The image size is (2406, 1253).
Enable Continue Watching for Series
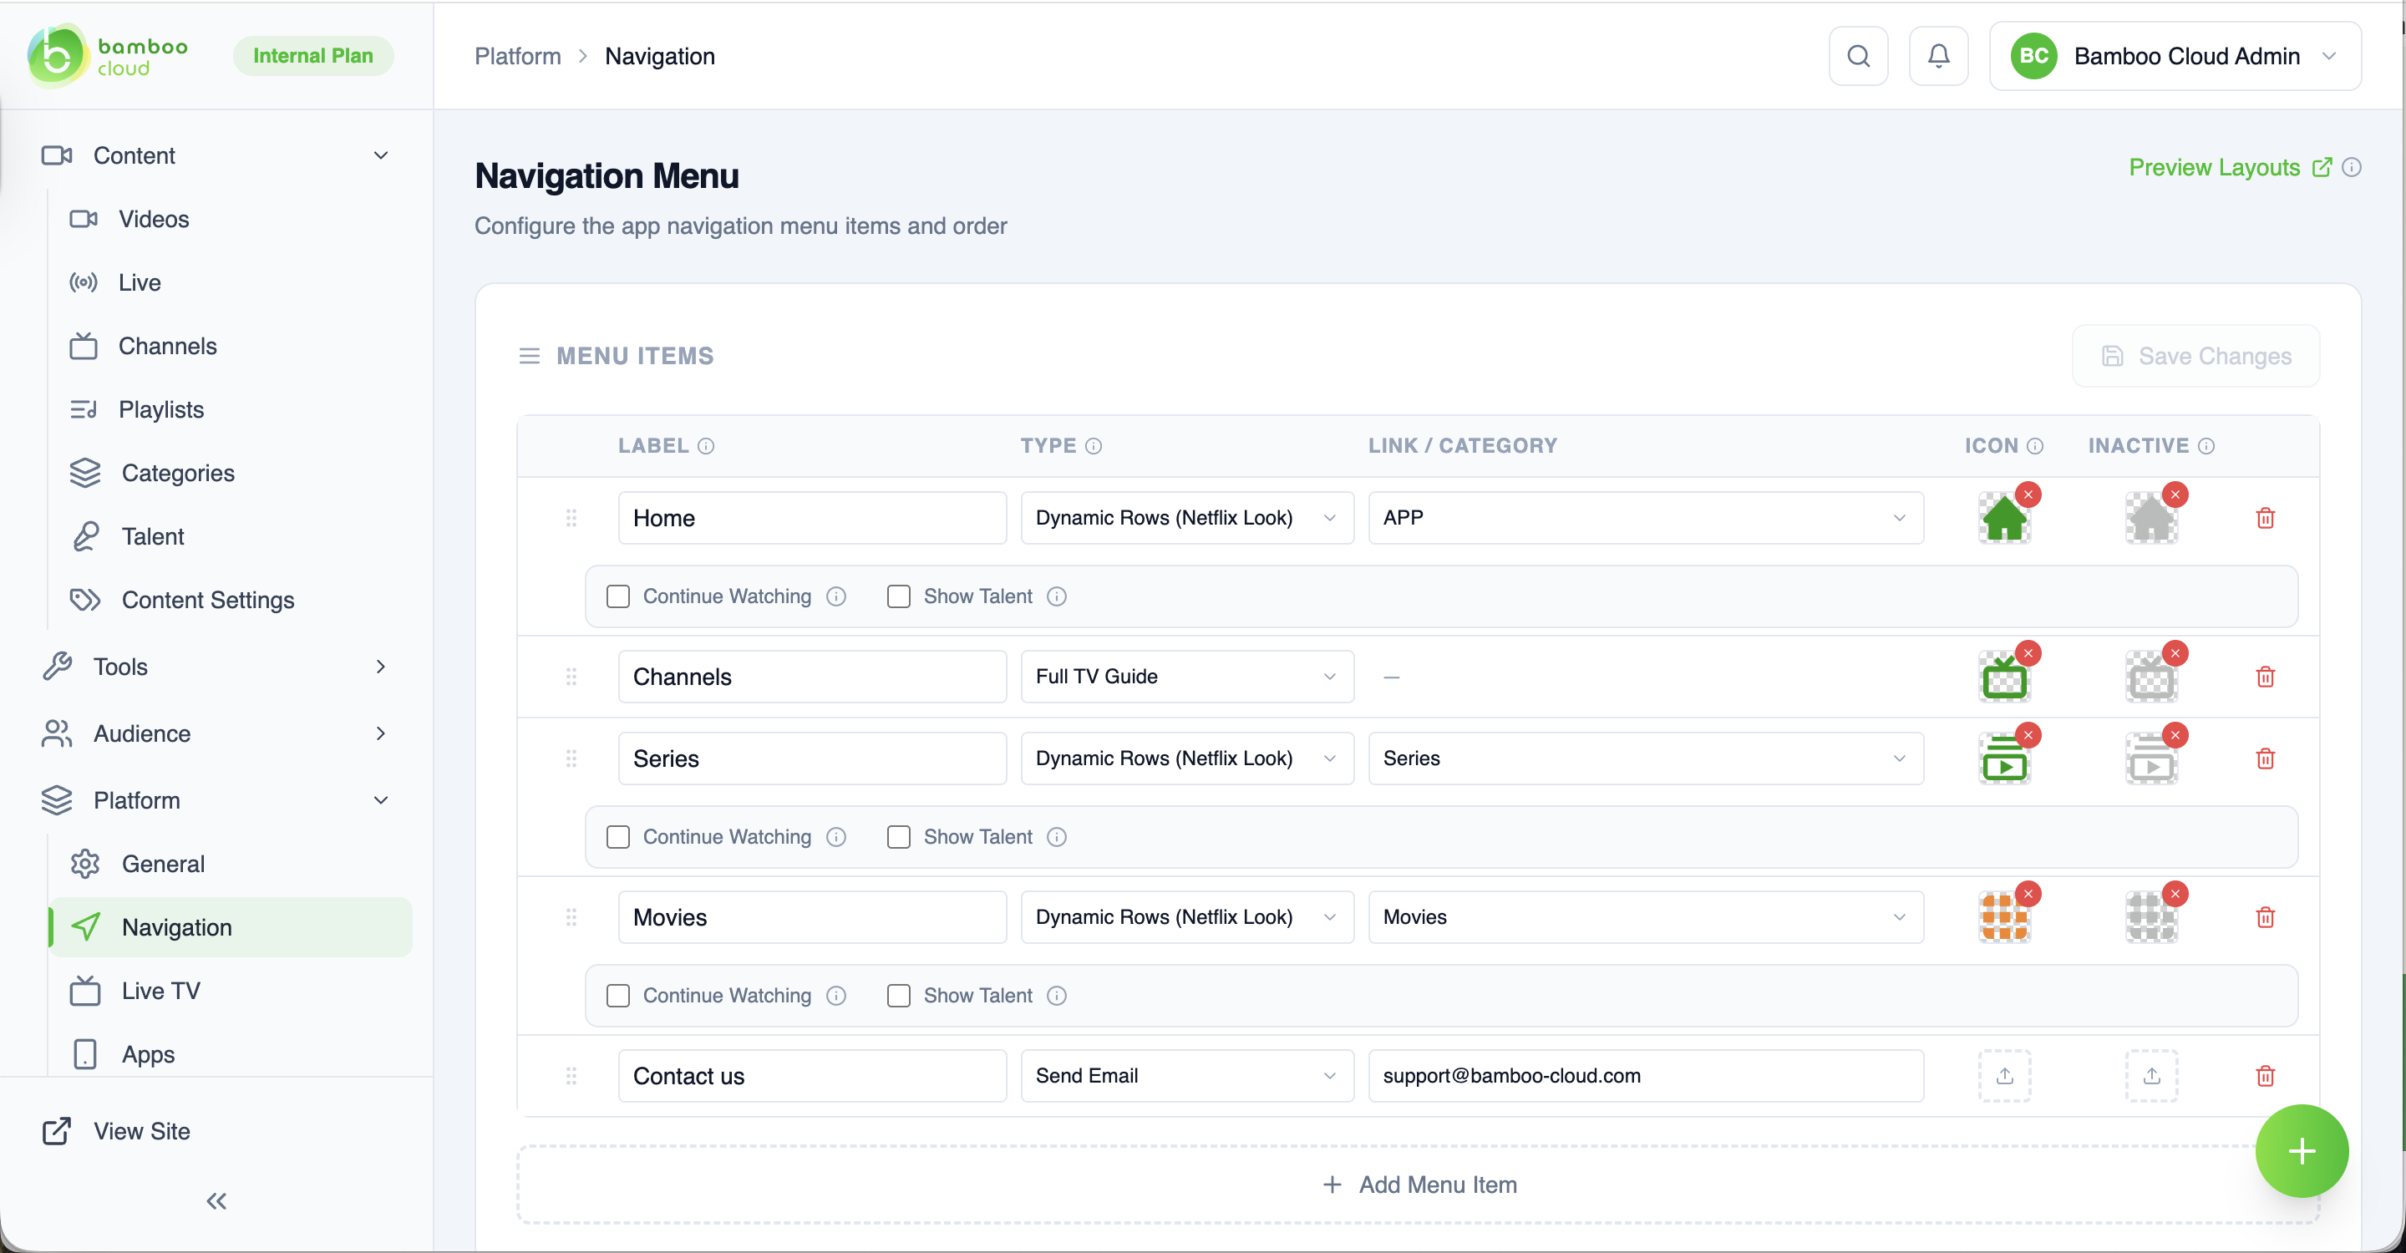[618, 838]
